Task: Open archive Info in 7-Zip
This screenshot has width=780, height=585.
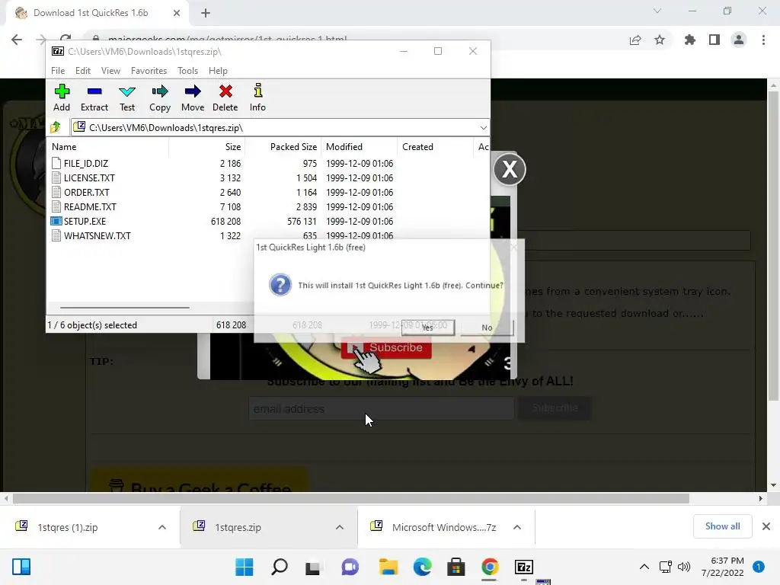Action: click(x=257, y=97)
